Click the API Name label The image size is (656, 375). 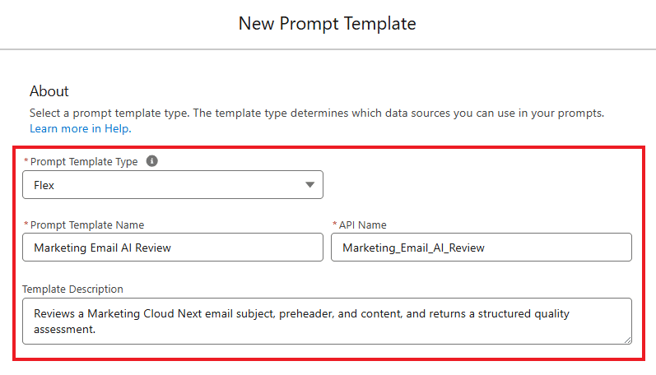click(363, 225)
